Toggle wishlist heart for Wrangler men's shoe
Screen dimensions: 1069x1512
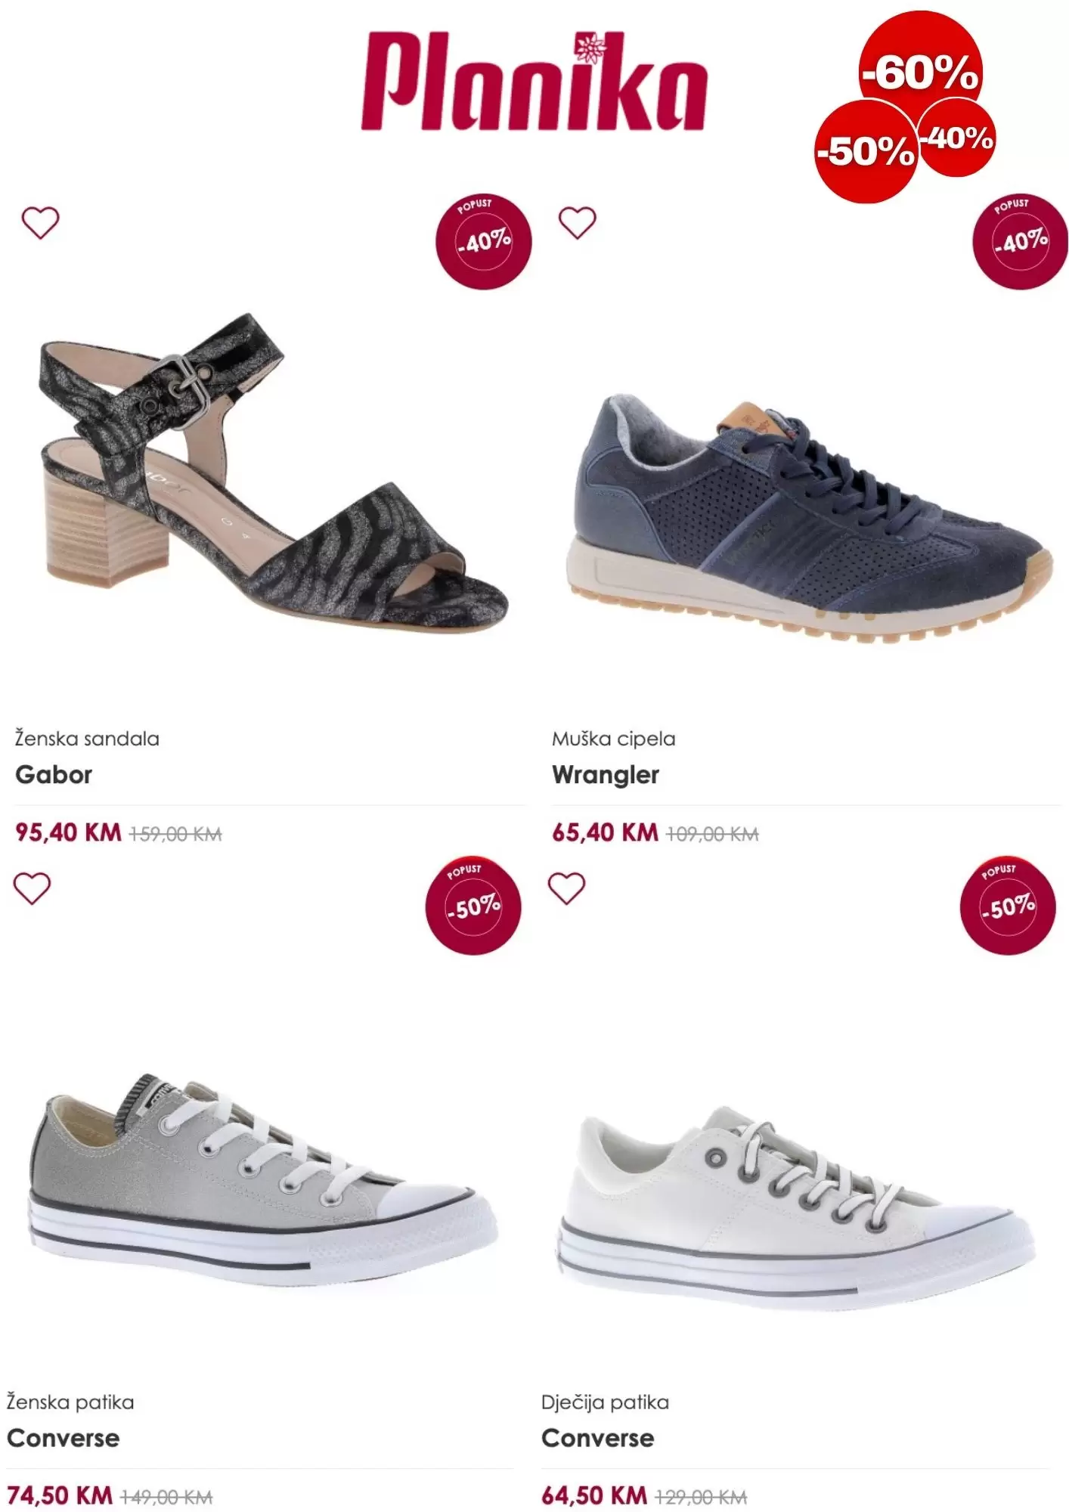pyautogui.click(x=577, y=223)
